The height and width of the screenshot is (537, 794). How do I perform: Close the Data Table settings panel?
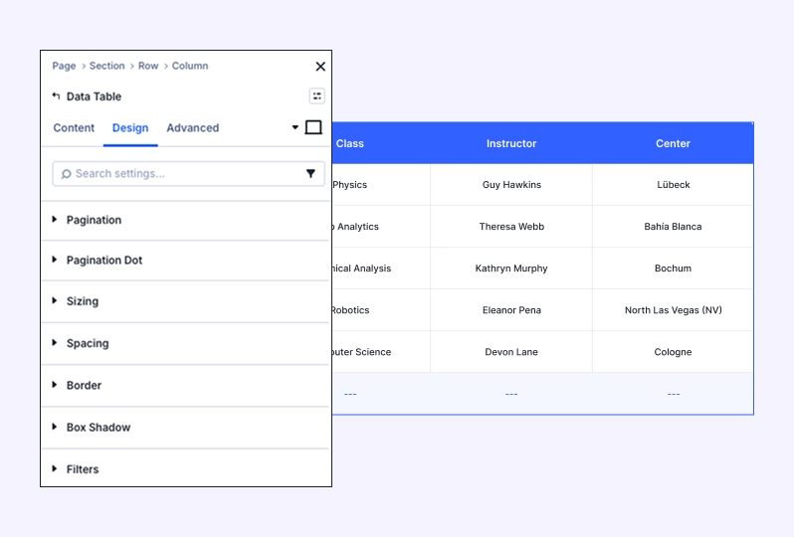[320, 67]
